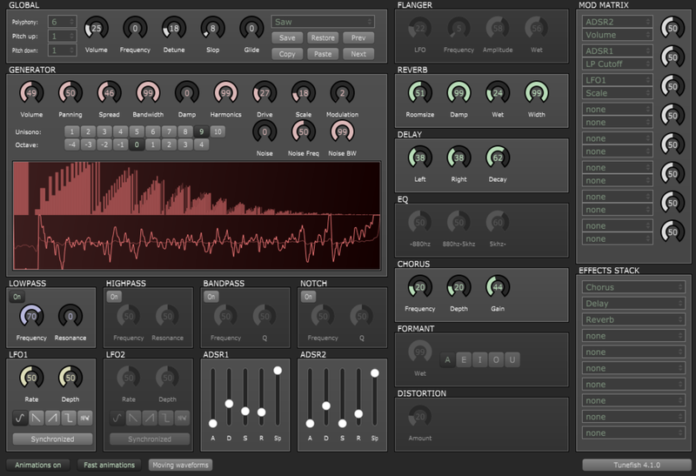Viewport: 696px width, 476px height.
Task: Select the square pulse waveform for LFO1
Action: (69, 418)
